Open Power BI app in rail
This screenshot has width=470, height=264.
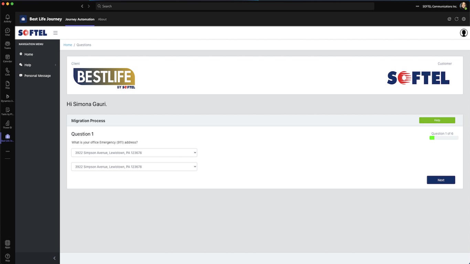point(8,125)
